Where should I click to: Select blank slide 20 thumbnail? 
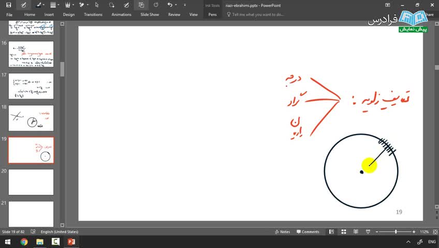(31, 182)
